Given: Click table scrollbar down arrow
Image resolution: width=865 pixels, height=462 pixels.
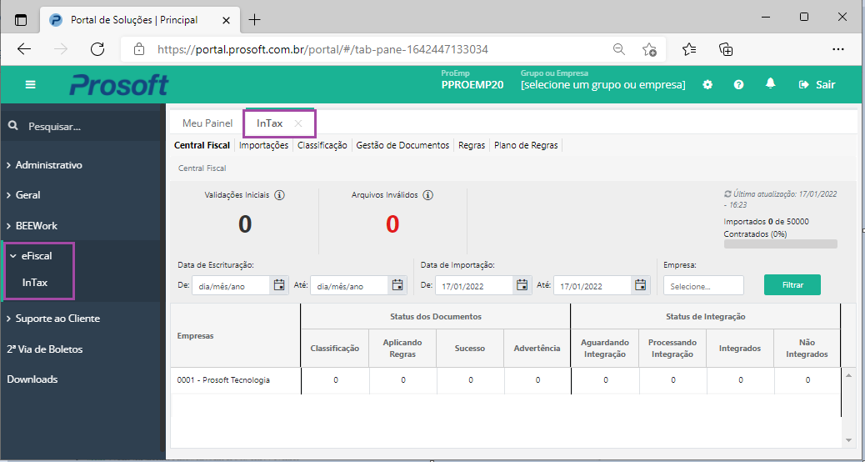Looking at the screenshot, I should click(849, 440).
